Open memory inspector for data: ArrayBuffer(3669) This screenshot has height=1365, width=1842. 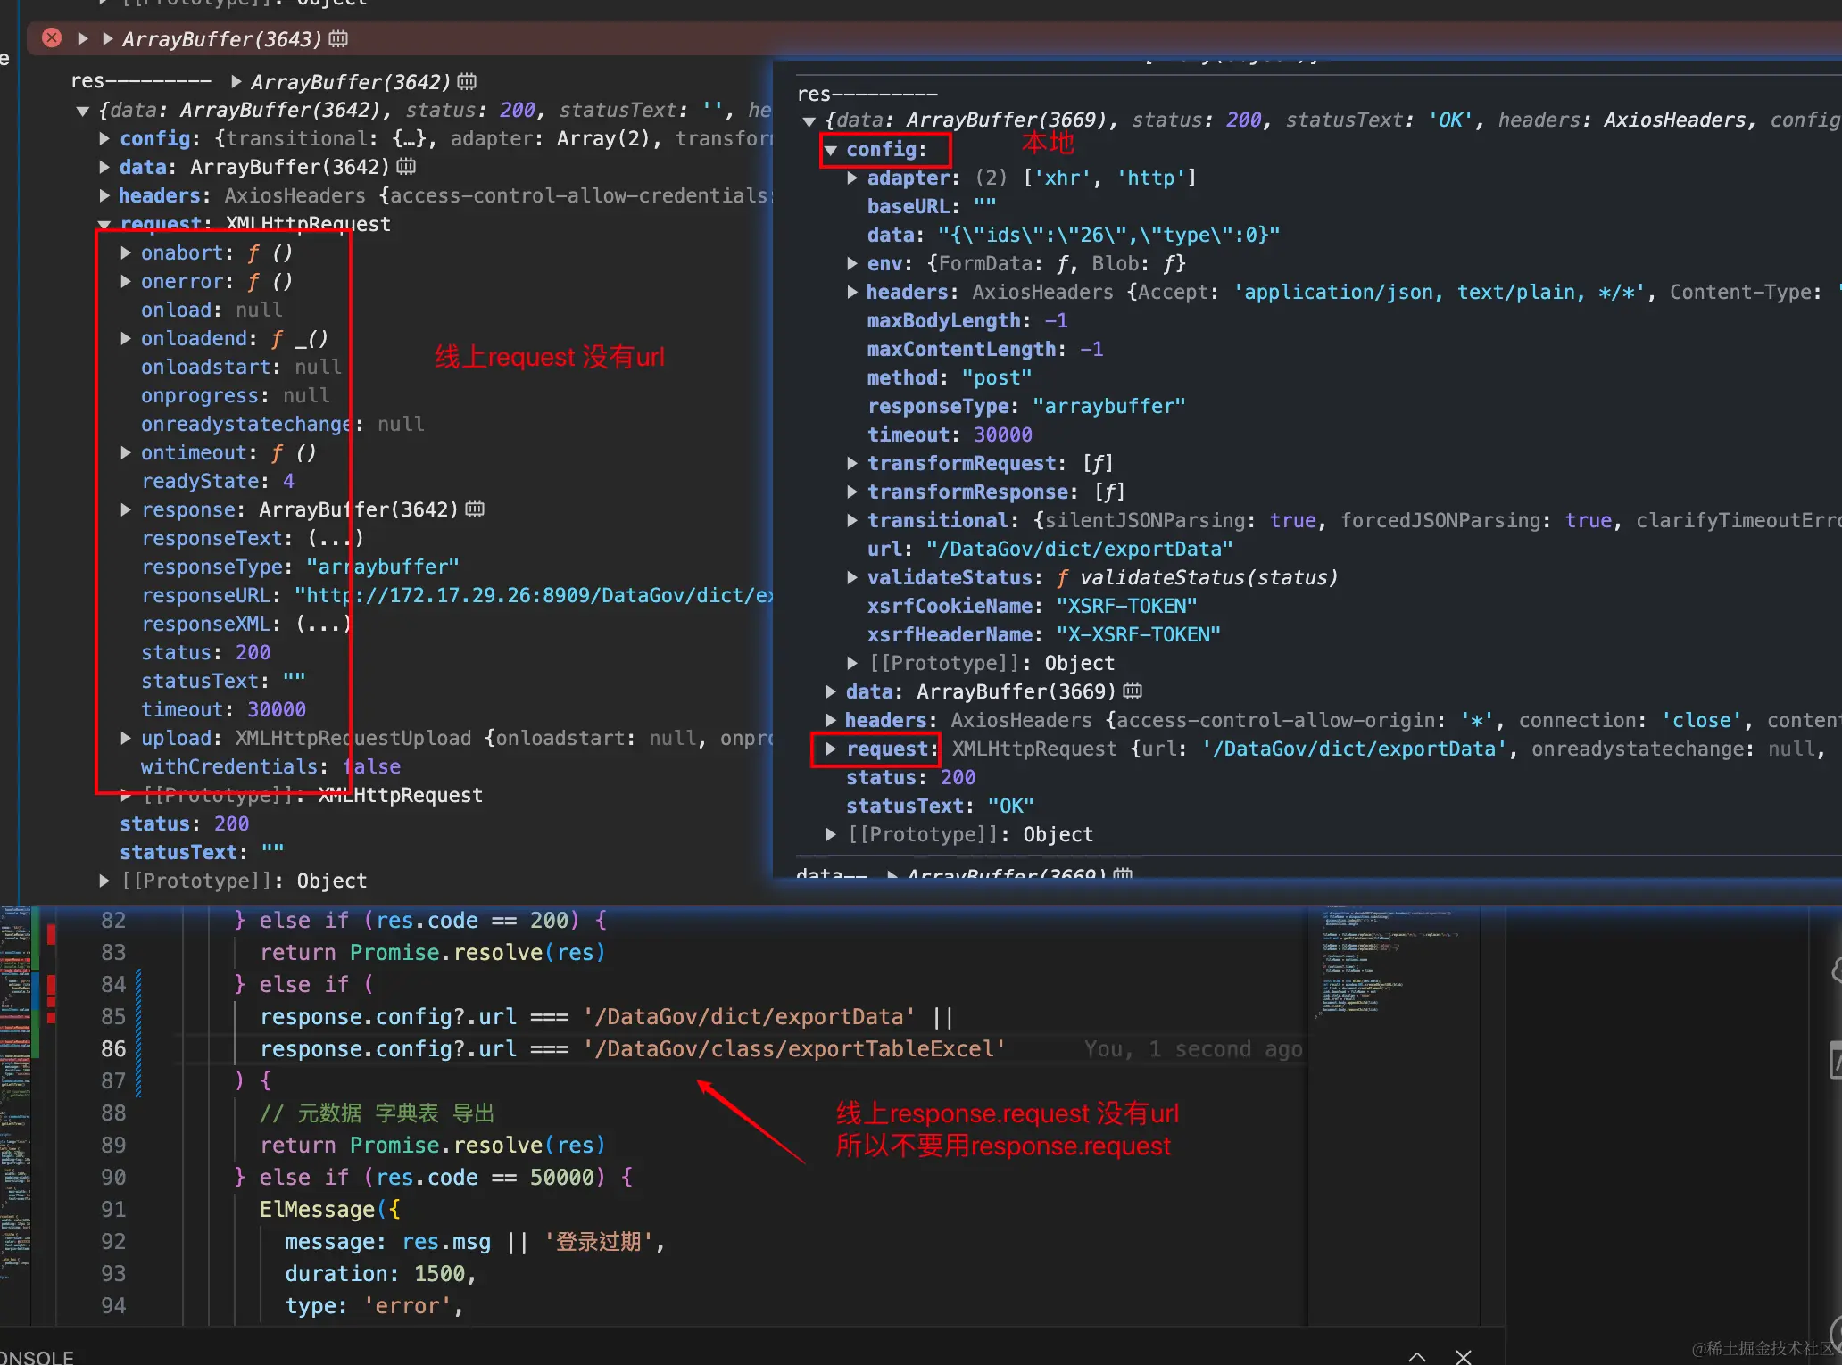coord(1133,691)
